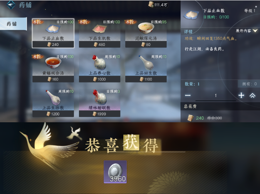This screenshot has height=194, width=260.
Task: Choose the 泥鳅保元汤 soup bowl item
Action: [x=146, y=28]
